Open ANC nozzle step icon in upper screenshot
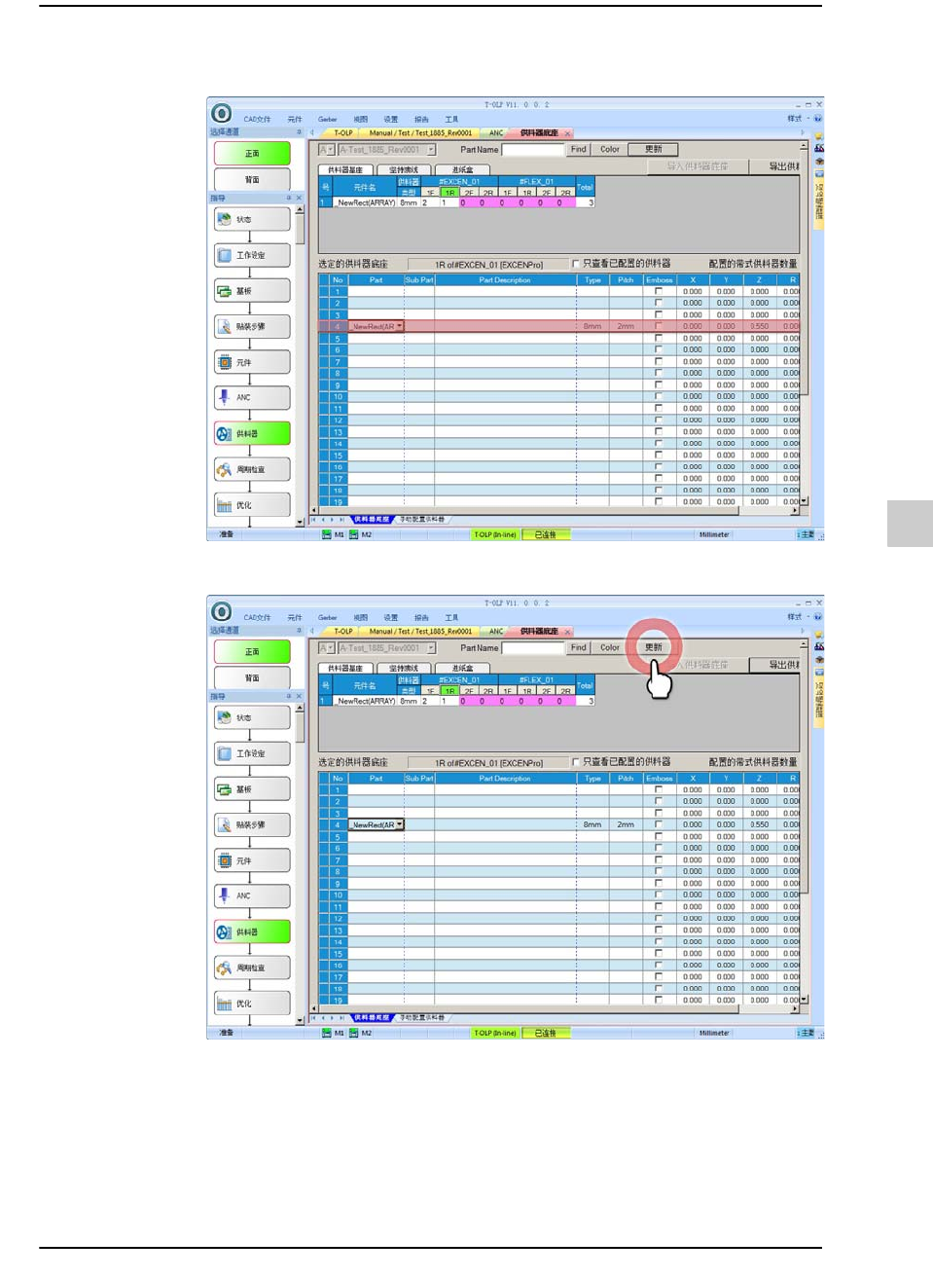Viewport: 933px width, 1278px height. coord(225,397)
